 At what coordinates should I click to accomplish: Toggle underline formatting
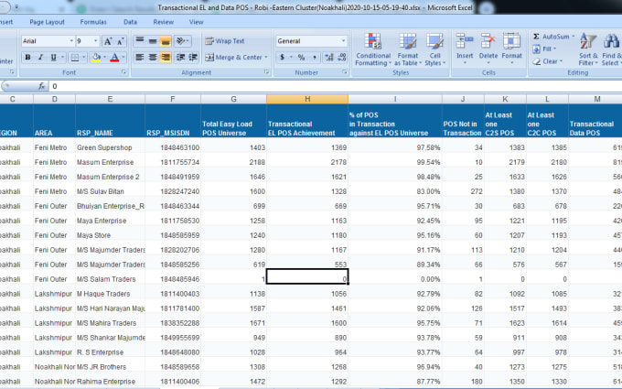pyautogui.click(x=53, y=58)
